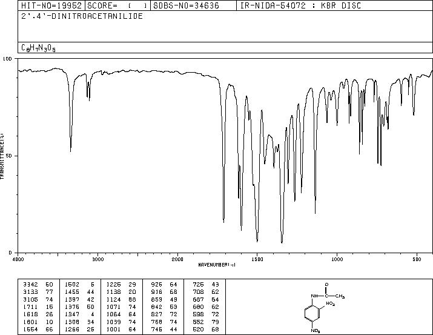433x335 pixels.
Task: Click the IR-NIDA-54072 : KBR DISC label
Action: coord(300,5)
